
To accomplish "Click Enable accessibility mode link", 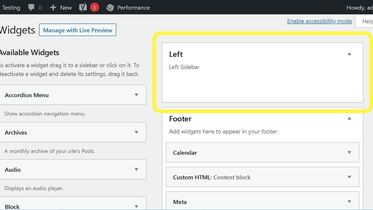I will 319,21.
